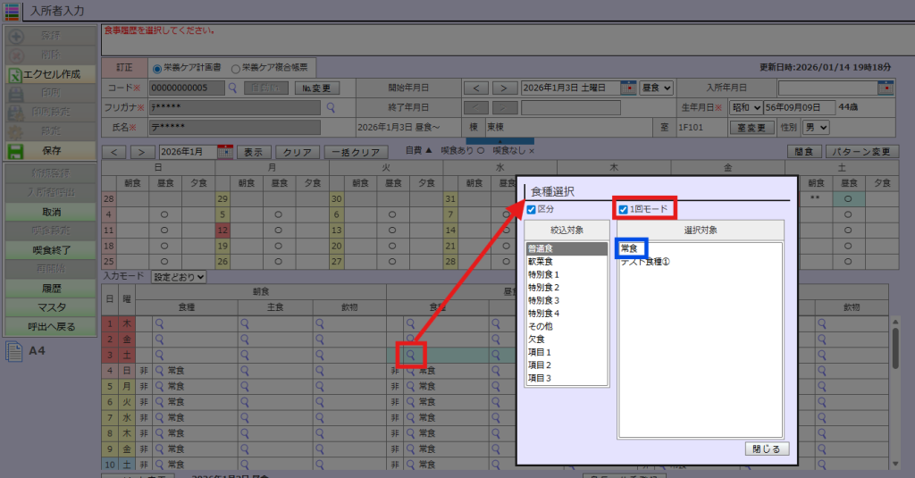Uncheck the 区分 checkbox

tap(532, 209)
